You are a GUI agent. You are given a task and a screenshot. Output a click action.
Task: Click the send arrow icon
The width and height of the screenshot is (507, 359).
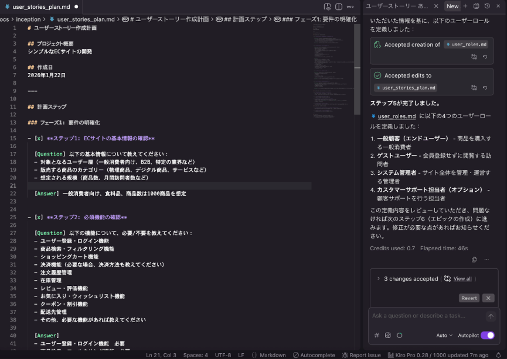491,316
